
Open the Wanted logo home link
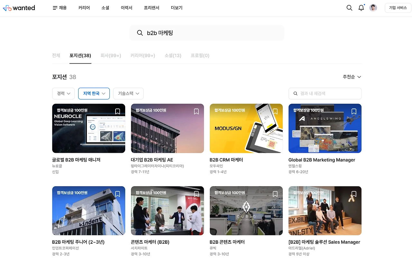[19, 8]
